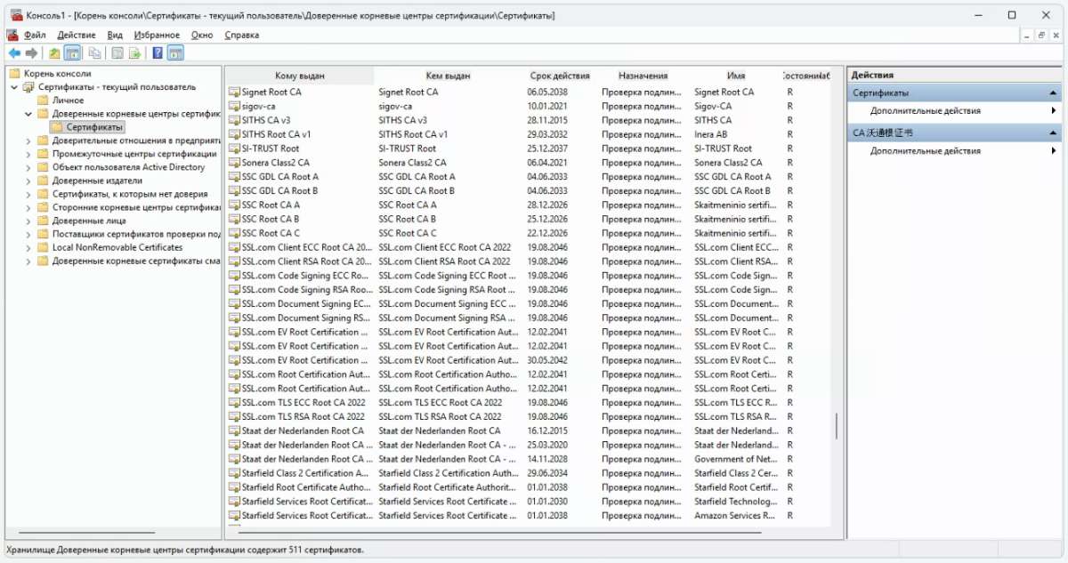
Task: Click the certificate icon of Signet Root CA
Action: (235, 92)
